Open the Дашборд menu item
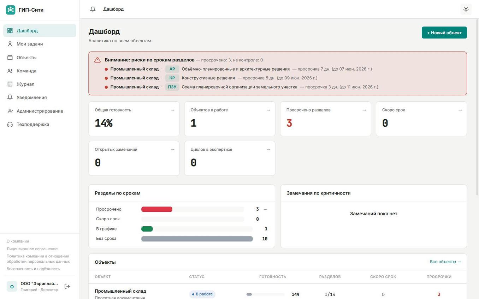The width and height of the screenshot is (479, 299). click(40, 31)
